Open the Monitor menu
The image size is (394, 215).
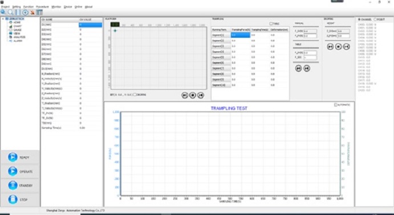pos(56,7)
